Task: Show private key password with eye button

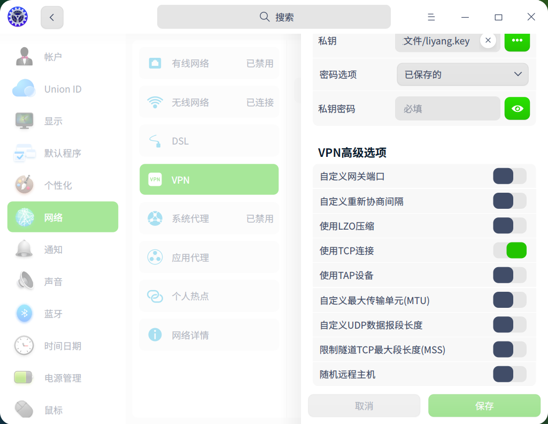Action: tap(517, 109)
